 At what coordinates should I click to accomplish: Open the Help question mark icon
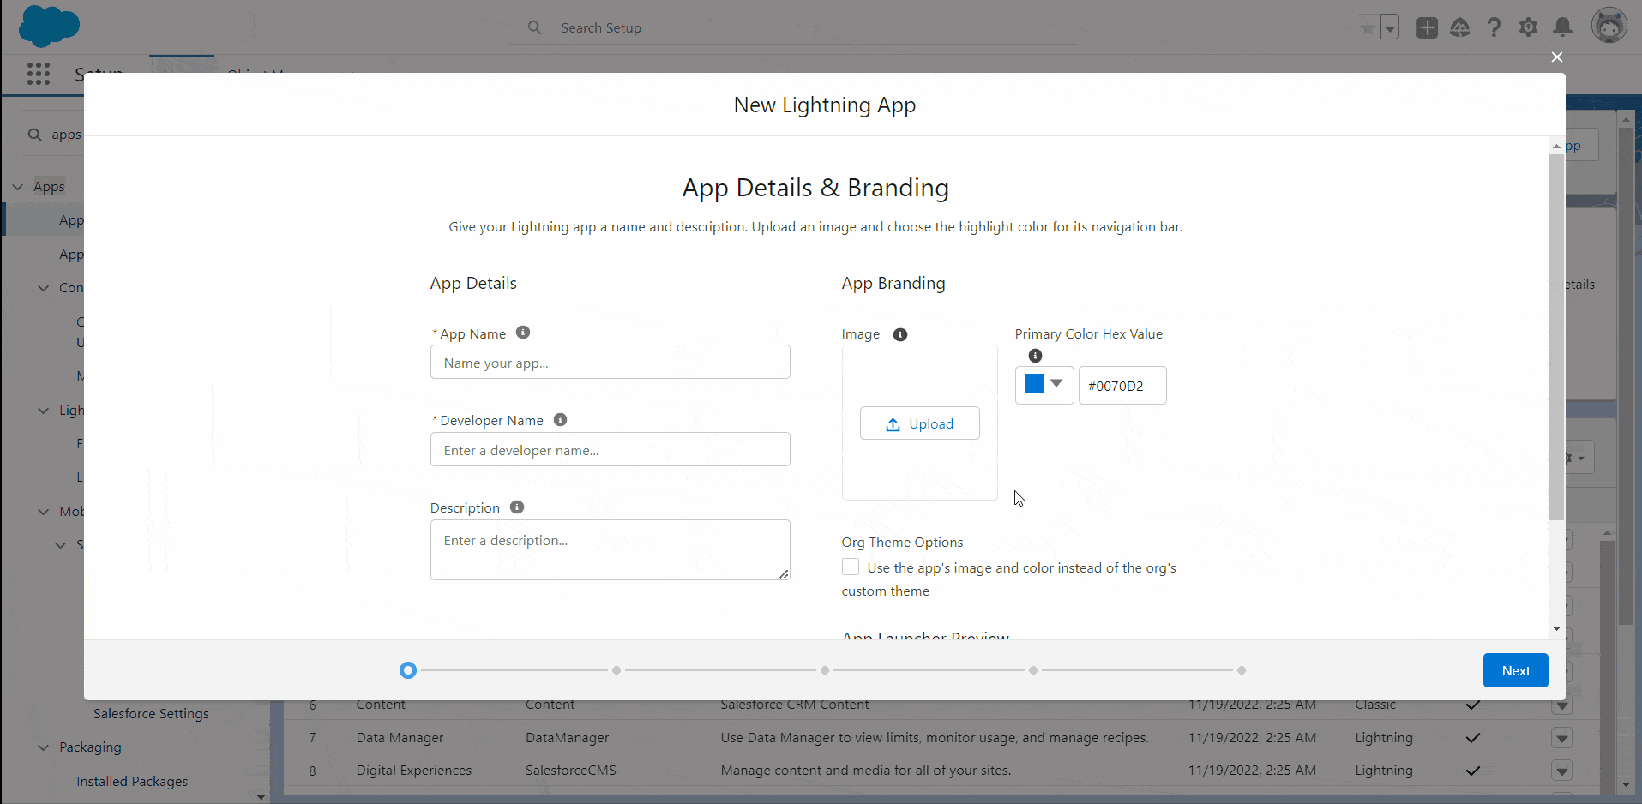pyautogui.click(x=1495, y=28)
